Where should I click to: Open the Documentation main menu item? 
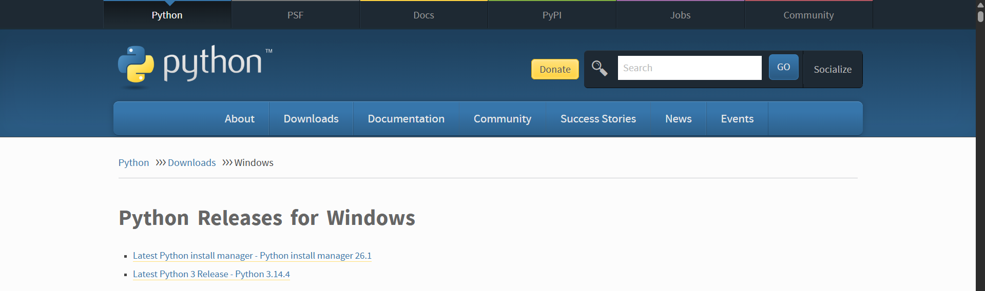[x=406, y=118]
